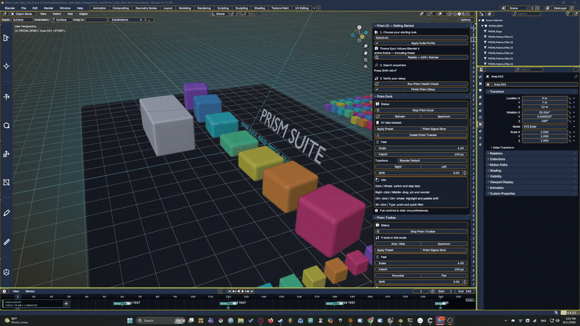The height and width of the screenshot is (326, 580).
Task: Switch to the Sculpting workspace tab
Action: click(242, 8)
